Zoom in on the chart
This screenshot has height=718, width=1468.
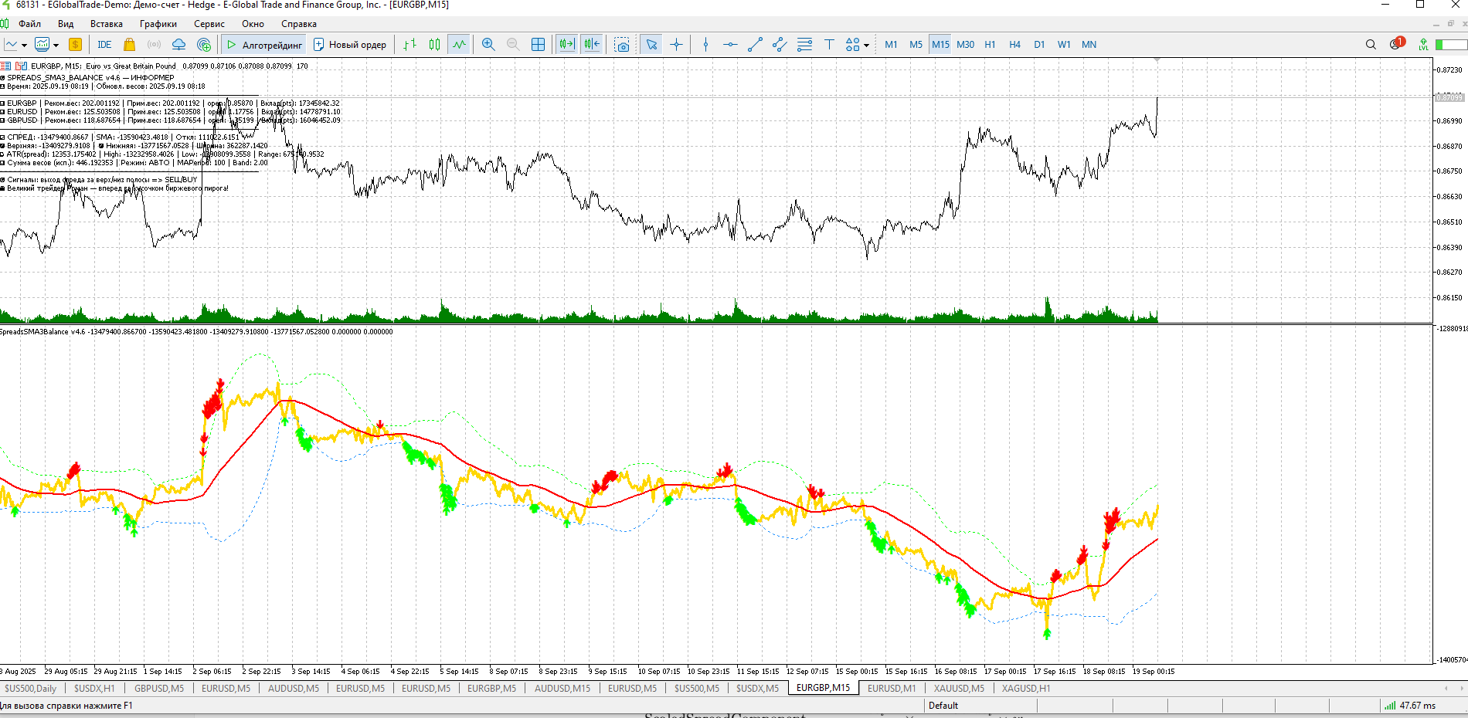click(488, 45)
